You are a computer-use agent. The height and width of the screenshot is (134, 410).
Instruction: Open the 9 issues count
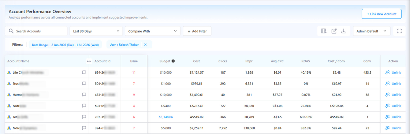coord(134,95)
